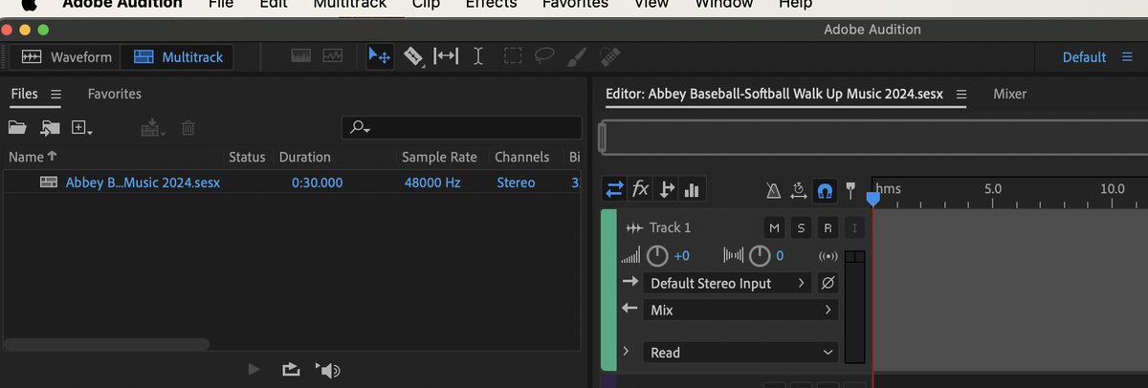Sort files by Name column
1148x388 pixels.
33,157
